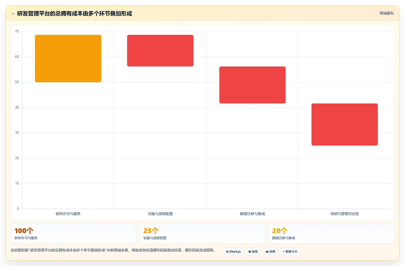Click the red 培训与管理员运营 bar
This screenshot has height=266, width=405.
345,125
